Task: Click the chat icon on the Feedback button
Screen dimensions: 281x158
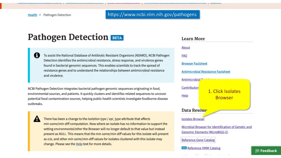Action: 257,151
